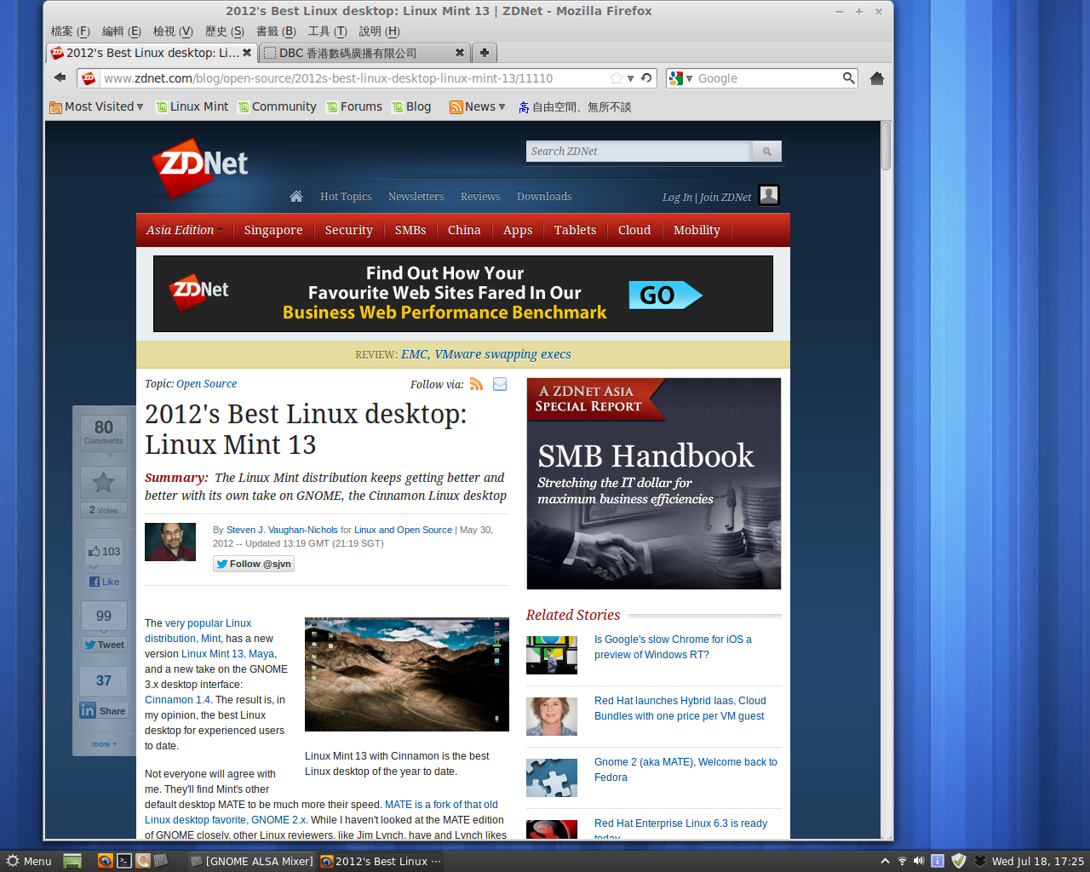Click the GO button in the banner ad

[666, 295]
